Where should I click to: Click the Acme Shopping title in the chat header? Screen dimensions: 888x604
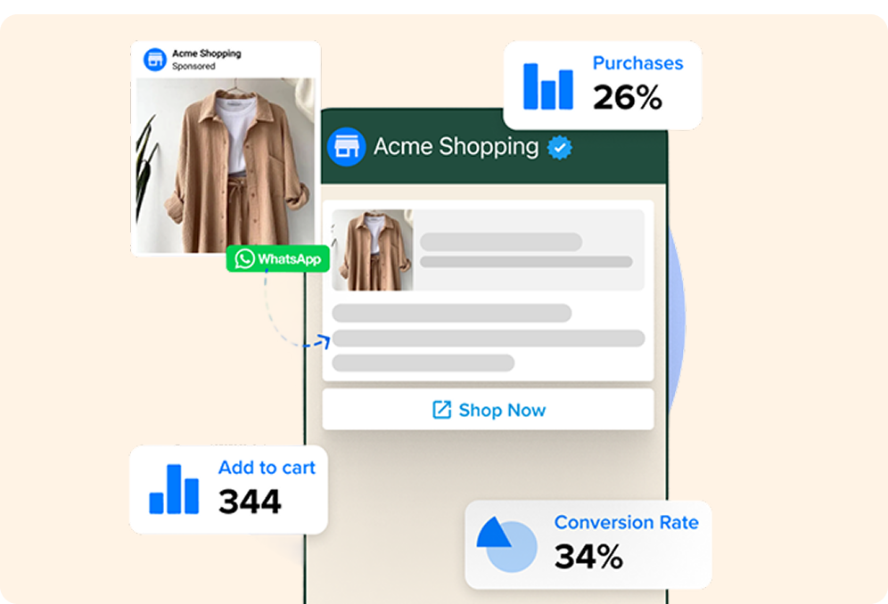(456, 147)
